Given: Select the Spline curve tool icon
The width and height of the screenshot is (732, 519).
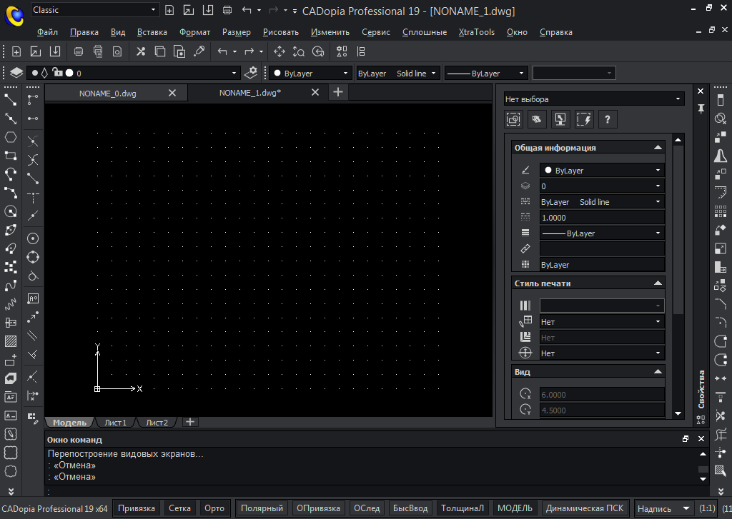Looking at the screenshot, I should [x=11, y=286].
